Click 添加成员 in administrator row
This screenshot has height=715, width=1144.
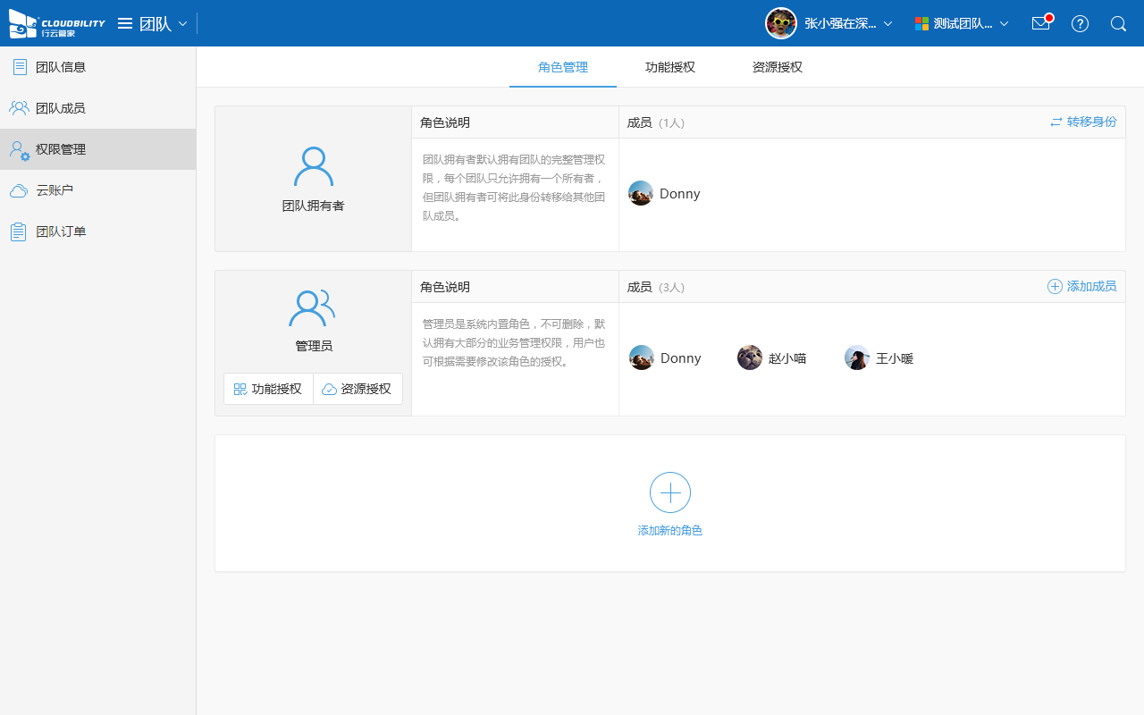coord(1081,286)
